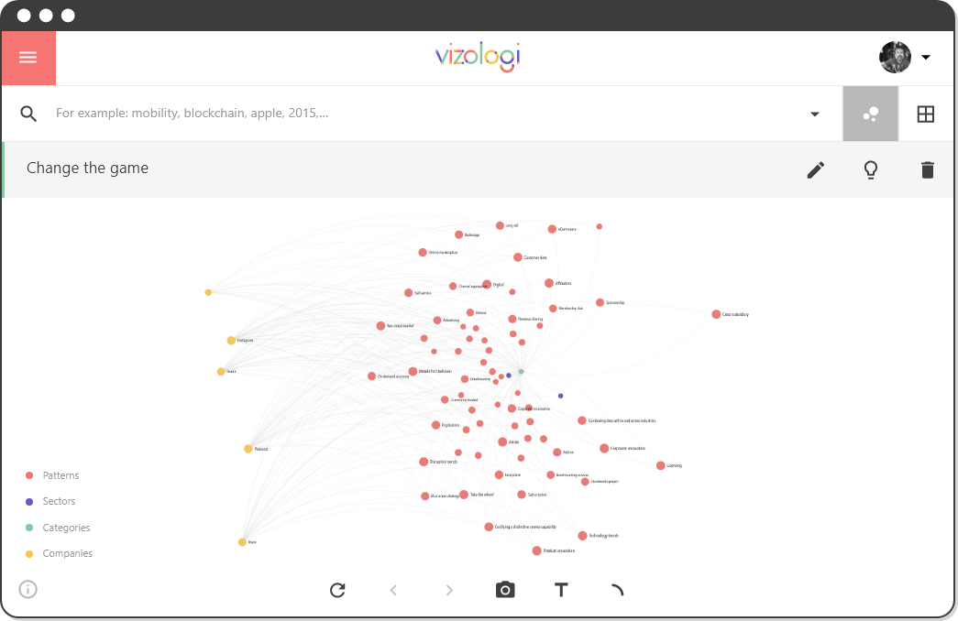This screenshot has width=958, height=621.
Task: Toggle node text labels
Action: pos(561,590)
